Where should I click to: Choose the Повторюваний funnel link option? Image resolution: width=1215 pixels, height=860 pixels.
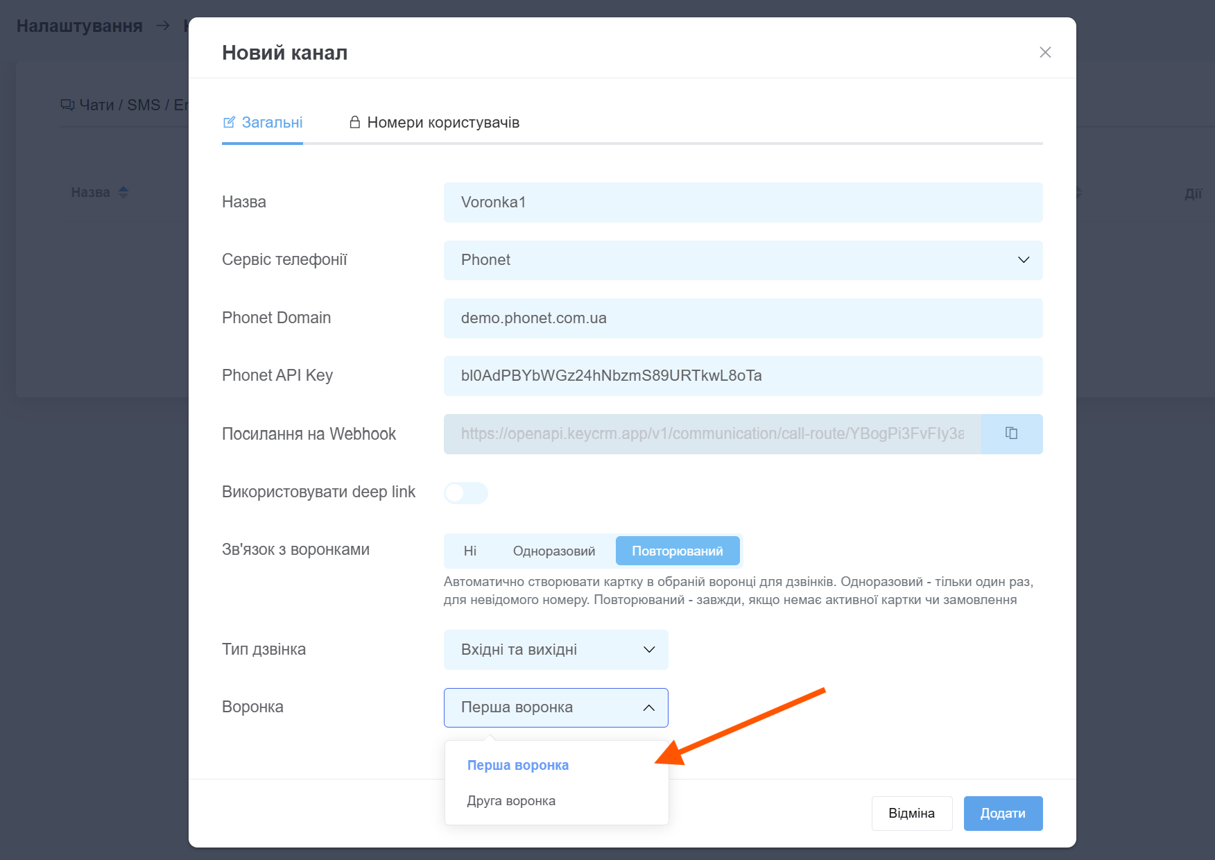pos(677,551)
